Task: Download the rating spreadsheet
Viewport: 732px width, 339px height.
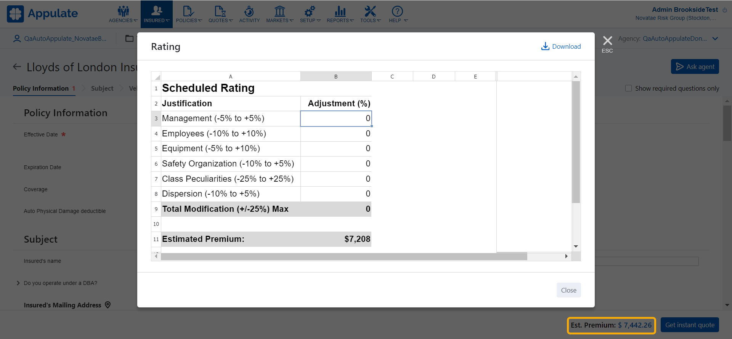Action: 561,46
